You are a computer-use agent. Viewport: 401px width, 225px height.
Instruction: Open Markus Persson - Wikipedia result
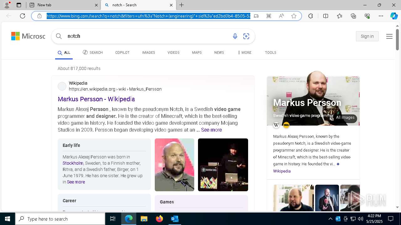tap(96, 99)
